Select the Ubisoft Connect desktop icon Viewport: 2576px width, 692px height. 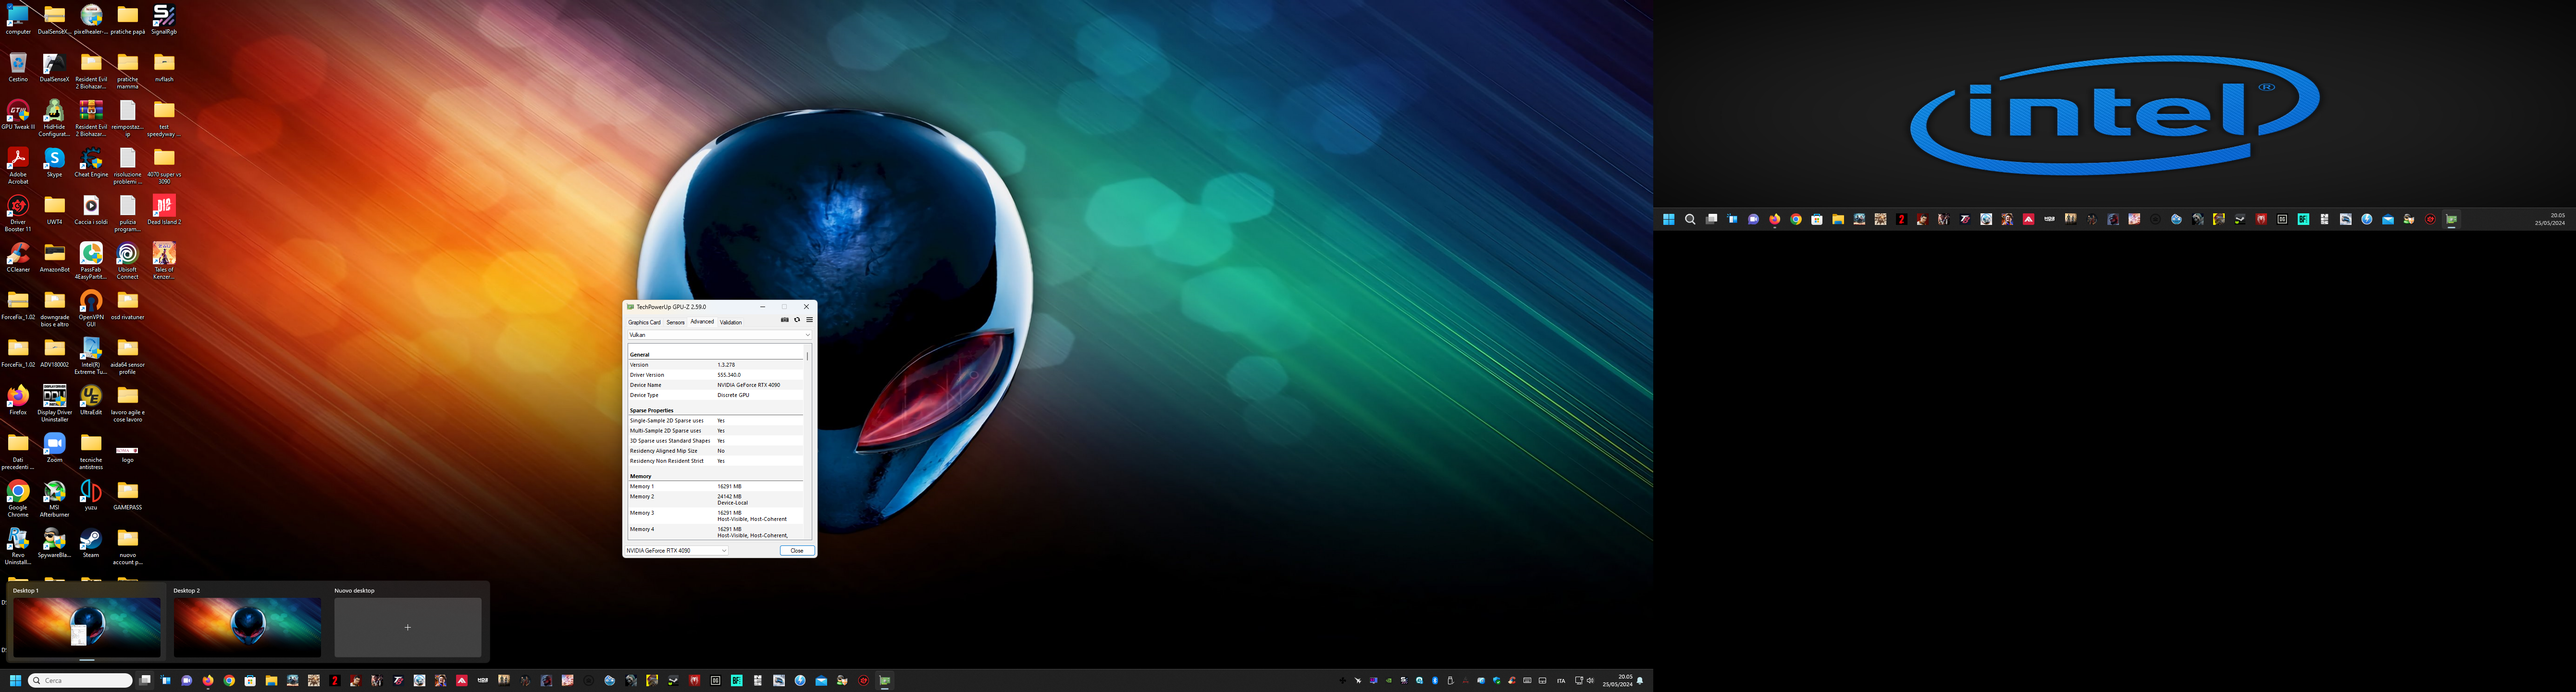click(127, 261)
